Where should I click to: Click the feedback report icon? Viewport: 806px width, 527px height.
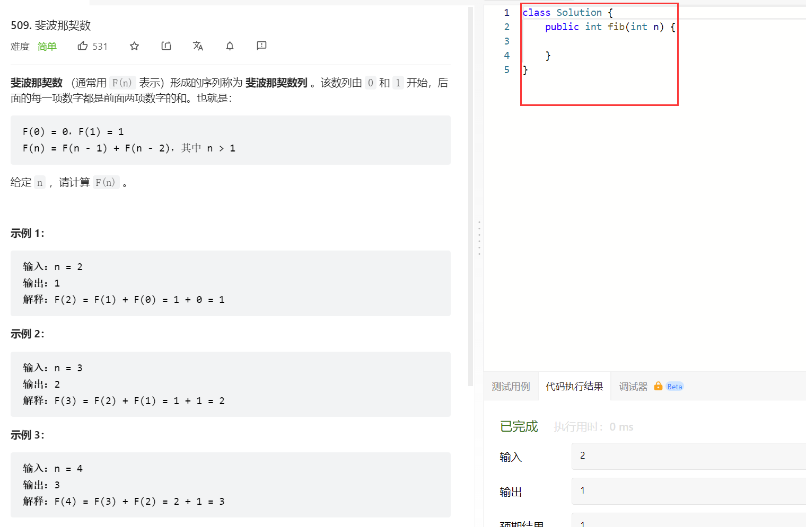tap(261, 46)
